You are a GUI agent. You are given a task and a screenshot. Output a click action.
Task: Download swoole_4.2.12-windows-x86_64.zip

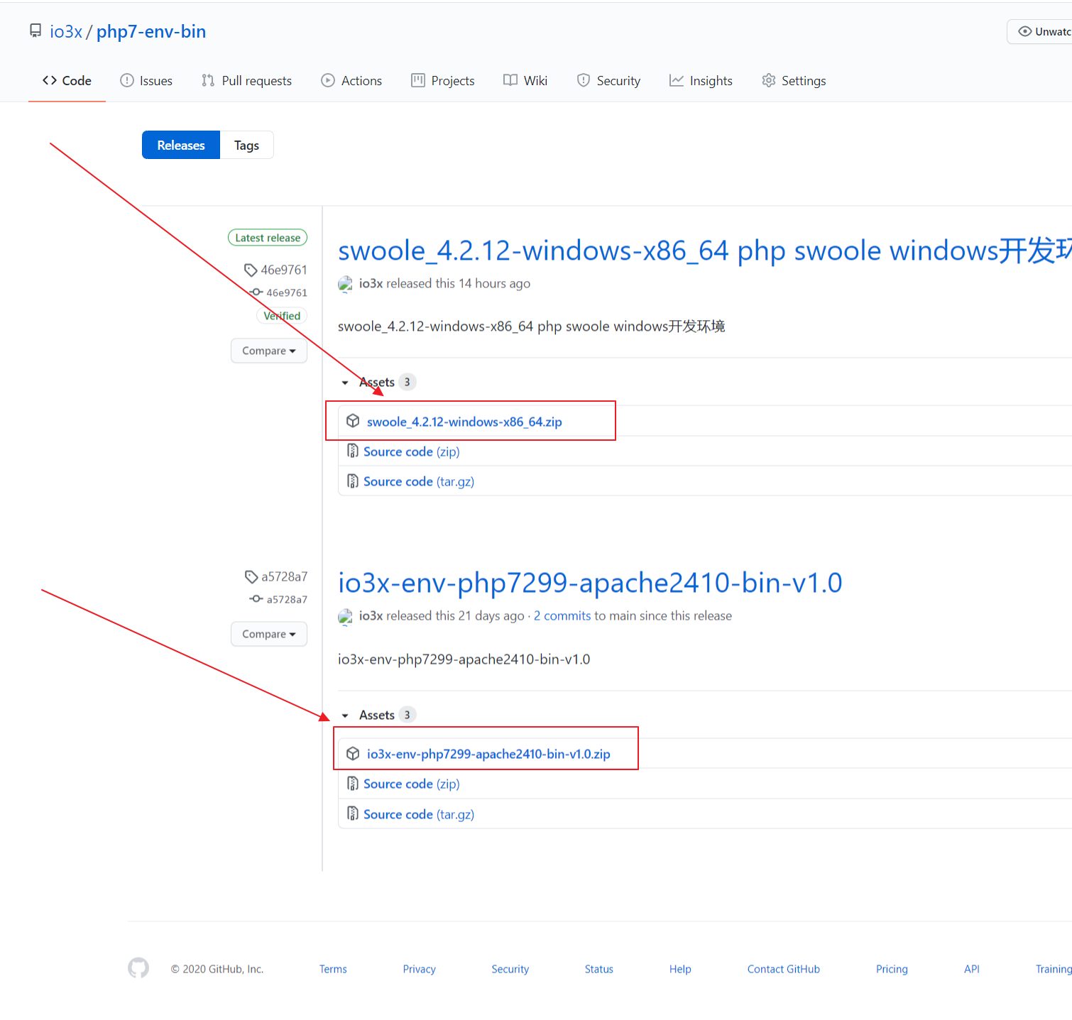(464, 422)
